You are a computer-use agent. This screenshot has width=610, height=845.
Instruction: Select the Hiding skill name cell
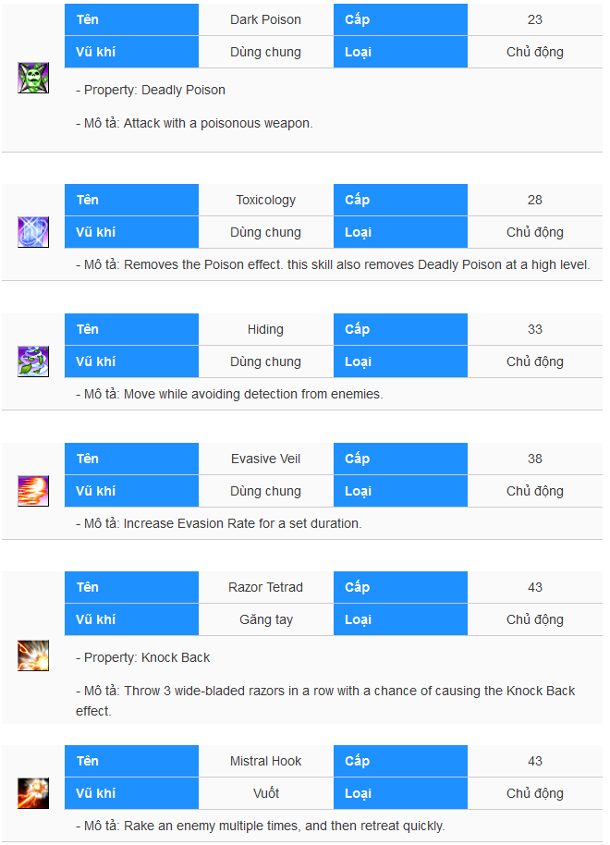click(x=265, y=329)
